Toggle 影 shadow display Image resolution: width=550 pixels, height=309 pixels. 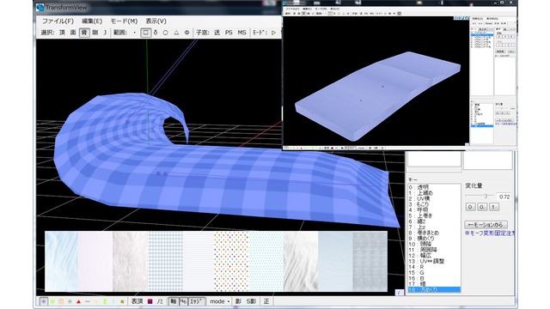pyautogui.click(x=238, y=301)
